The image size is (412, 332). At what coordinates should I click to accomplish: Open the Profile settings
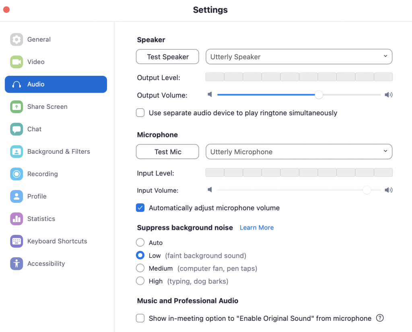[x=56, y=196]
